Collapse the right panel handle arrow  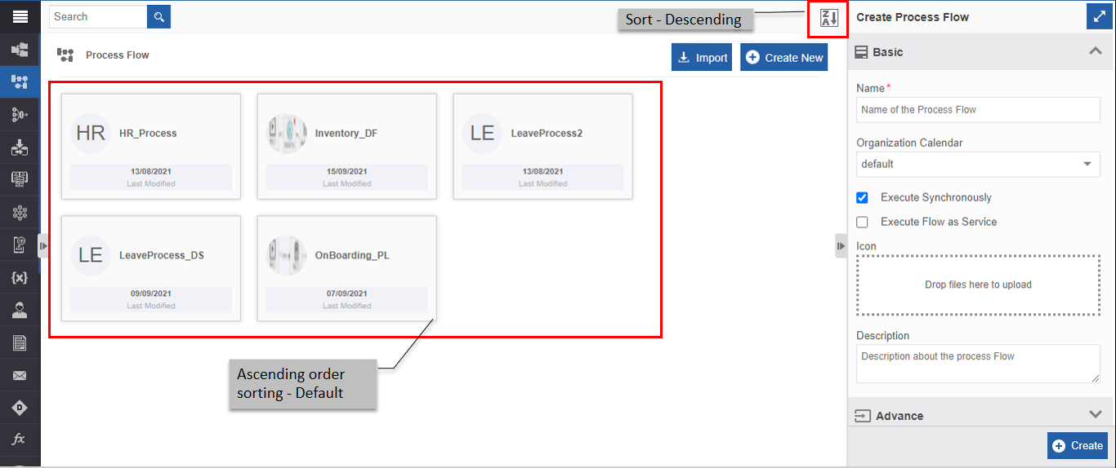pyautogui.click(x=841, y=245)
